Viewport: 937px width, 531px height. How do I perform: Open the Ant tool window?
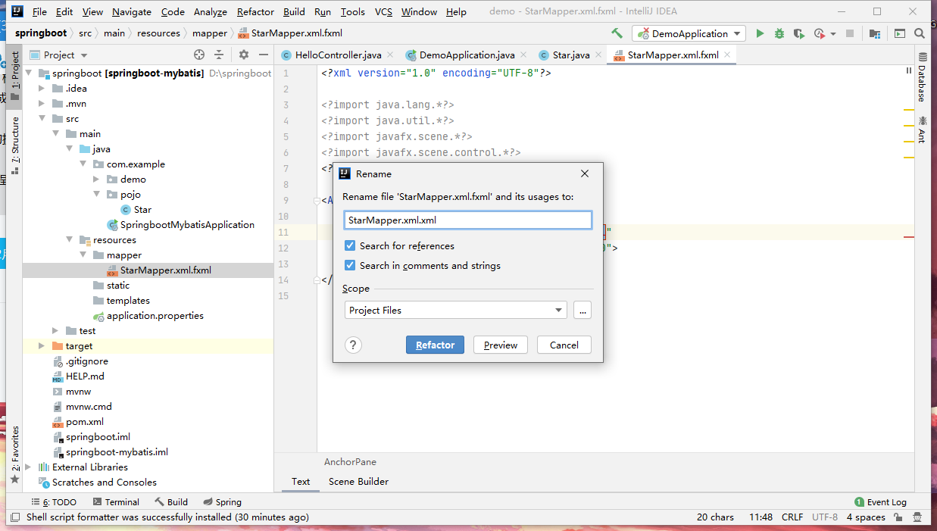pyautogui.click(x=922, y=129)
